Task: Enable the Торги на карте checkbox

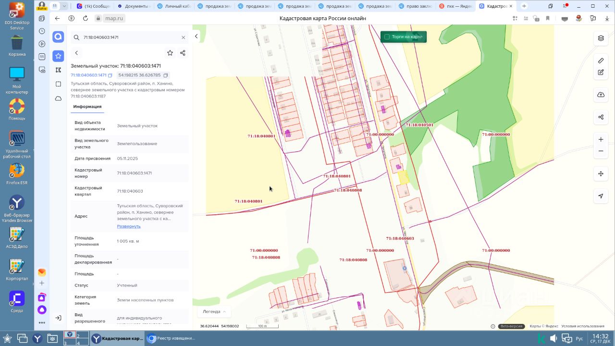Action: pos(387,37)
